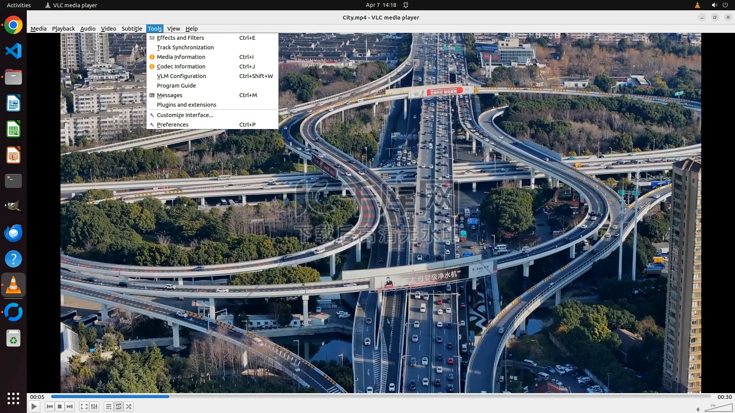Open the Subtitle menu
Screen dimensions: 735x413
(x=132, y=29)
